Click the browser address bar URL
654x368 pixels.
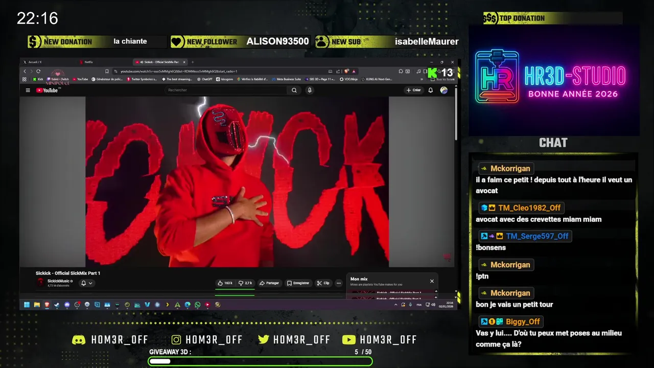pos(179,71)
